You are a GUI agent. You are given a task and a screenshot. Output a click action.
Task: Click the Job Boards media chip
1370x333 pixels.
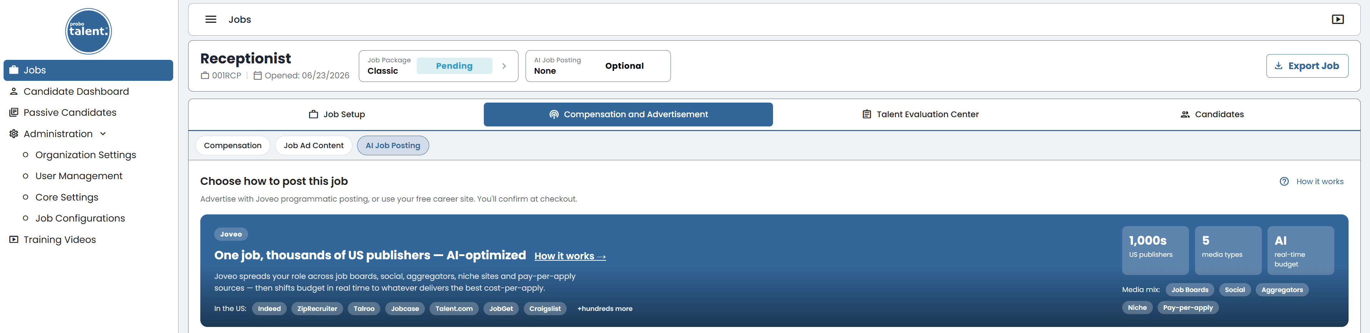[1190, 290]
